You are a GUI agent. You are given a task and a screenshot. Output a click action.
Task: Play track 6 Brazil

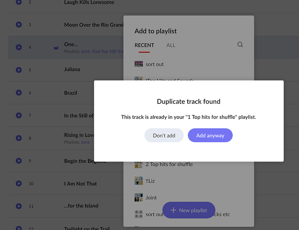coord(19,92)
